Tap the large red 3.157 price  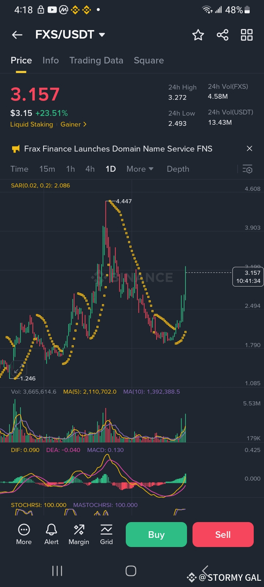click(x=35, y=94)
